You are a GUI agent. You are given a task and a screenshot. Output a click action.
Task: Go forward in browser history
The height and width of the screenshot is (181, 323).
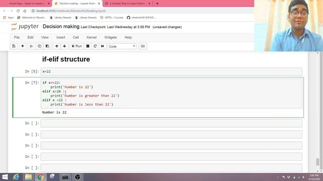(x=11, y=11)
